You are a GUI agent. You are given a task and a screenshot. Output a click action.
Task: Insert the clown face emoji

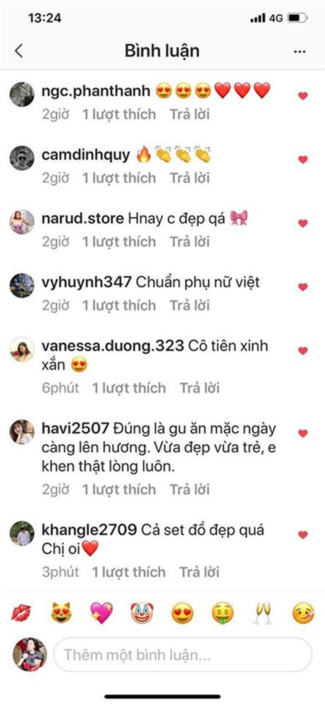[x=142, y=613]
